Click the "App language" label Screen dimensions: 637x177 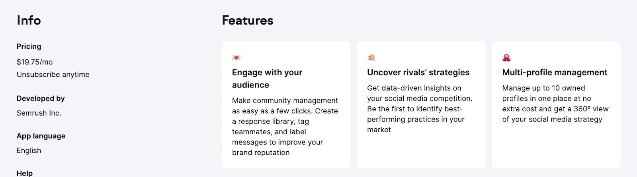click(41, 136)
